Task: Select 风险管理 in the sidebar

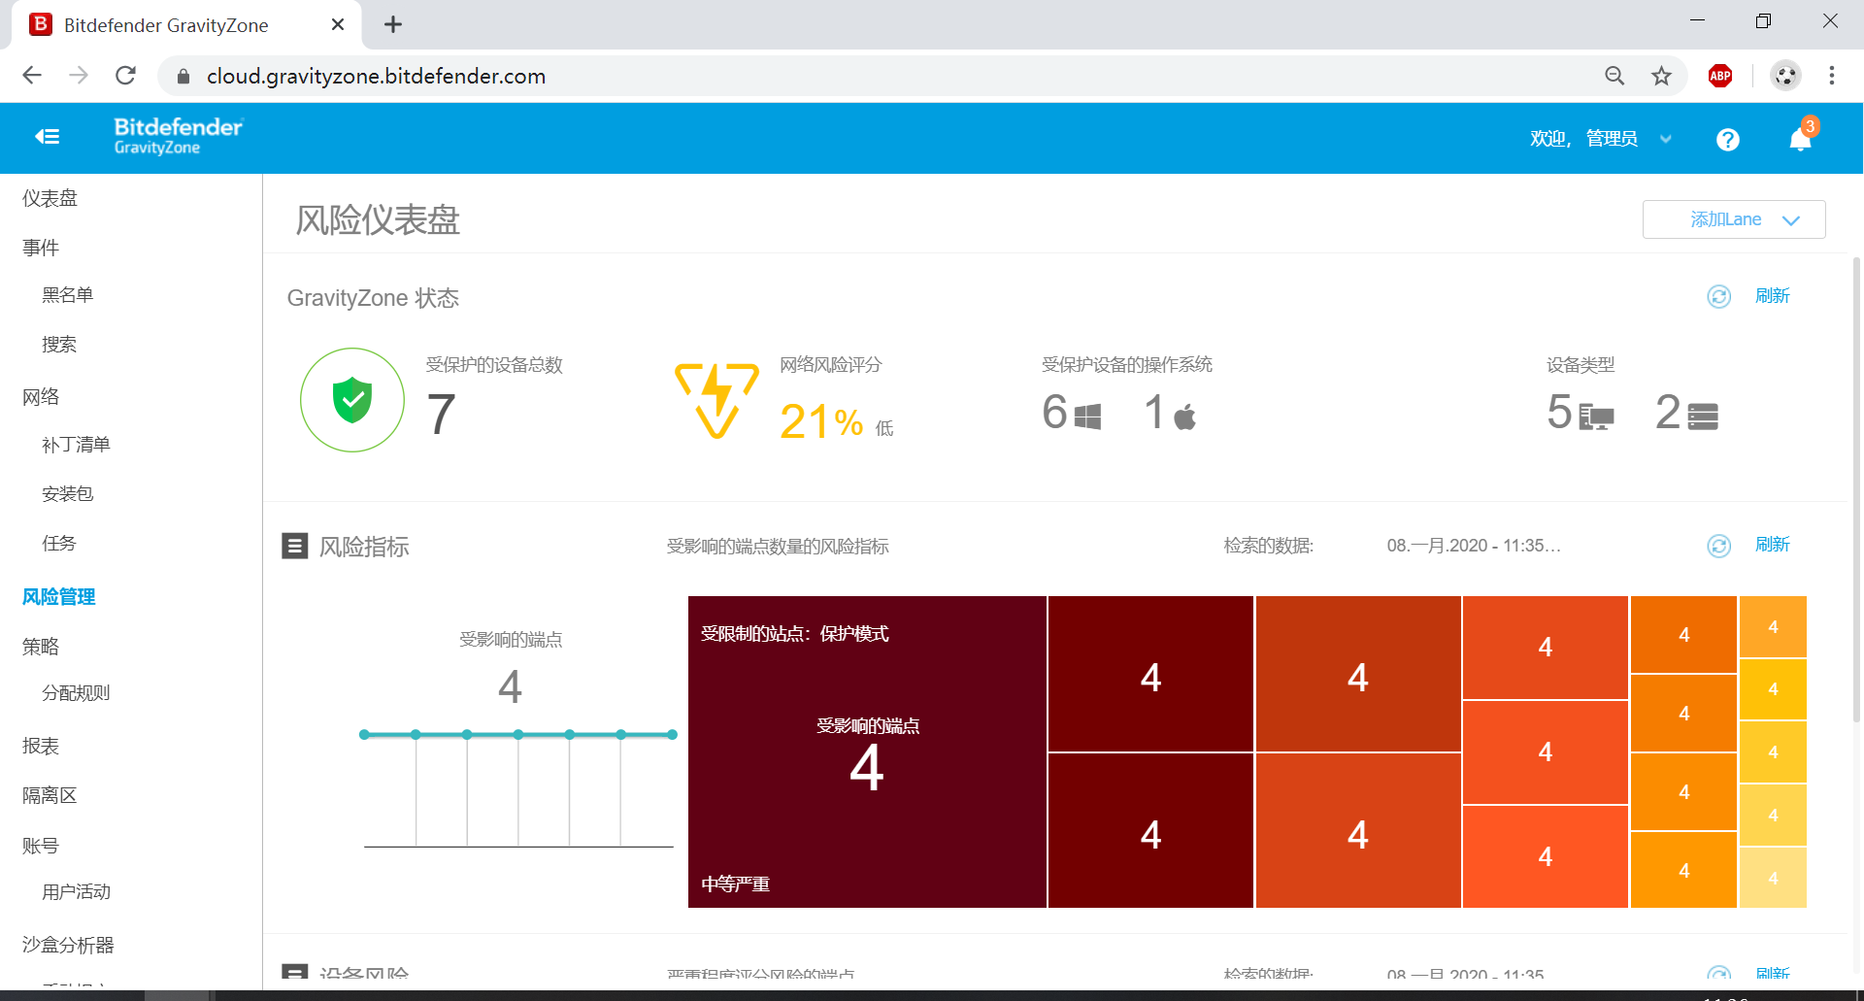Action: 59,596
